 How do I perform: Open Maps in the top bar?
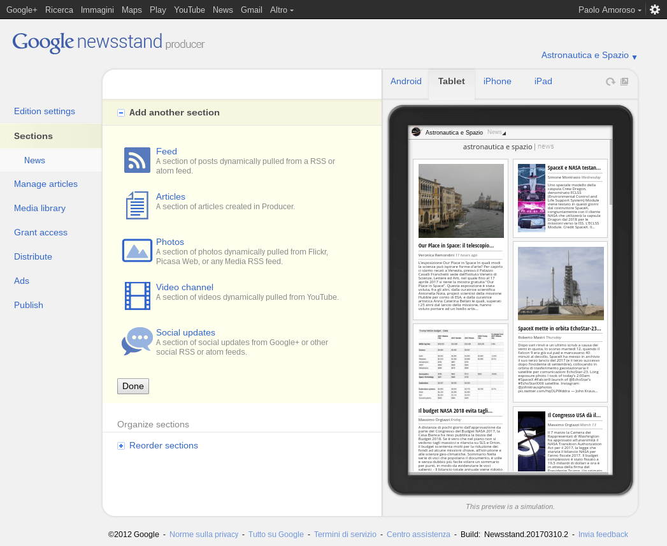(132, 10)
